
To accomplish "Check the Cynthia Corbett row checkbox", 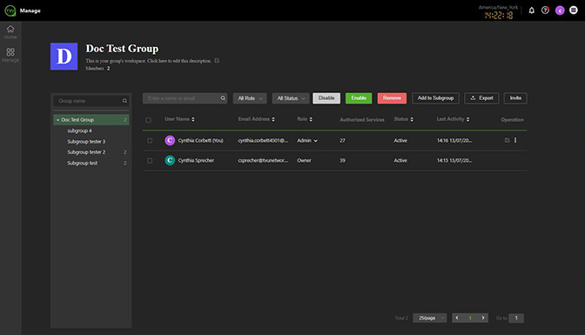I will 150,141.
